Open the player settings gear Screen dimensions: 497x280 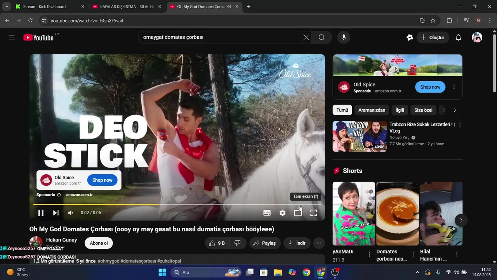click(x=283, y=213)
